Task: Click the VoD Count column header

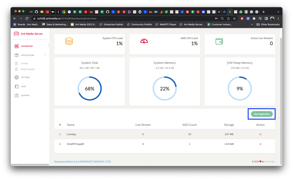Action: (189, 125)
